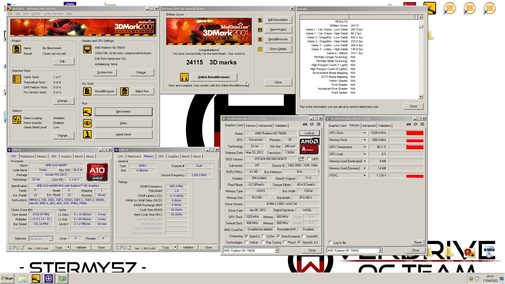Toggle the Vulkan checkbox
Viewport: 505px width, 284px height.
point(246,242)
